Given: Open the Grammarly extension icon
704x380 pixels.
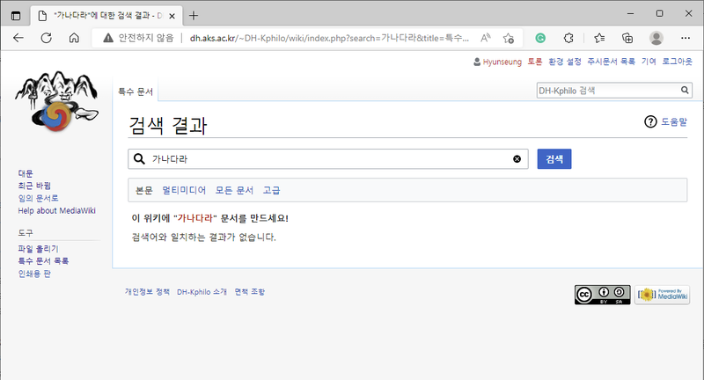Looking at the screenshot, I should coord(540,38).
